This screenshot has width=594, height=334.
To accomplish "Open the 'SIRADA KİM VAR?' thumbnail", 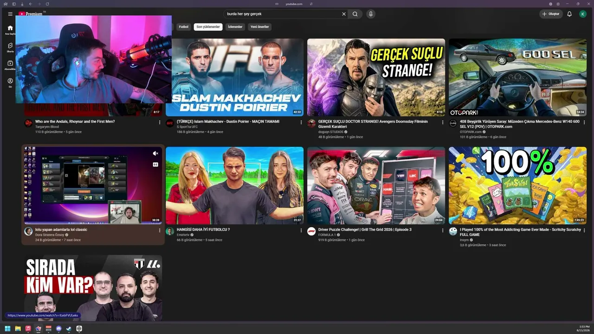I will coord(93,288).
